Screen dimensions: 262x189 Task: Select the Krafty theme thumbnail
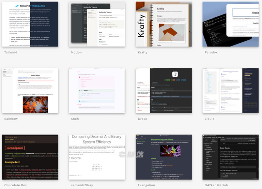tap(164, 24)
